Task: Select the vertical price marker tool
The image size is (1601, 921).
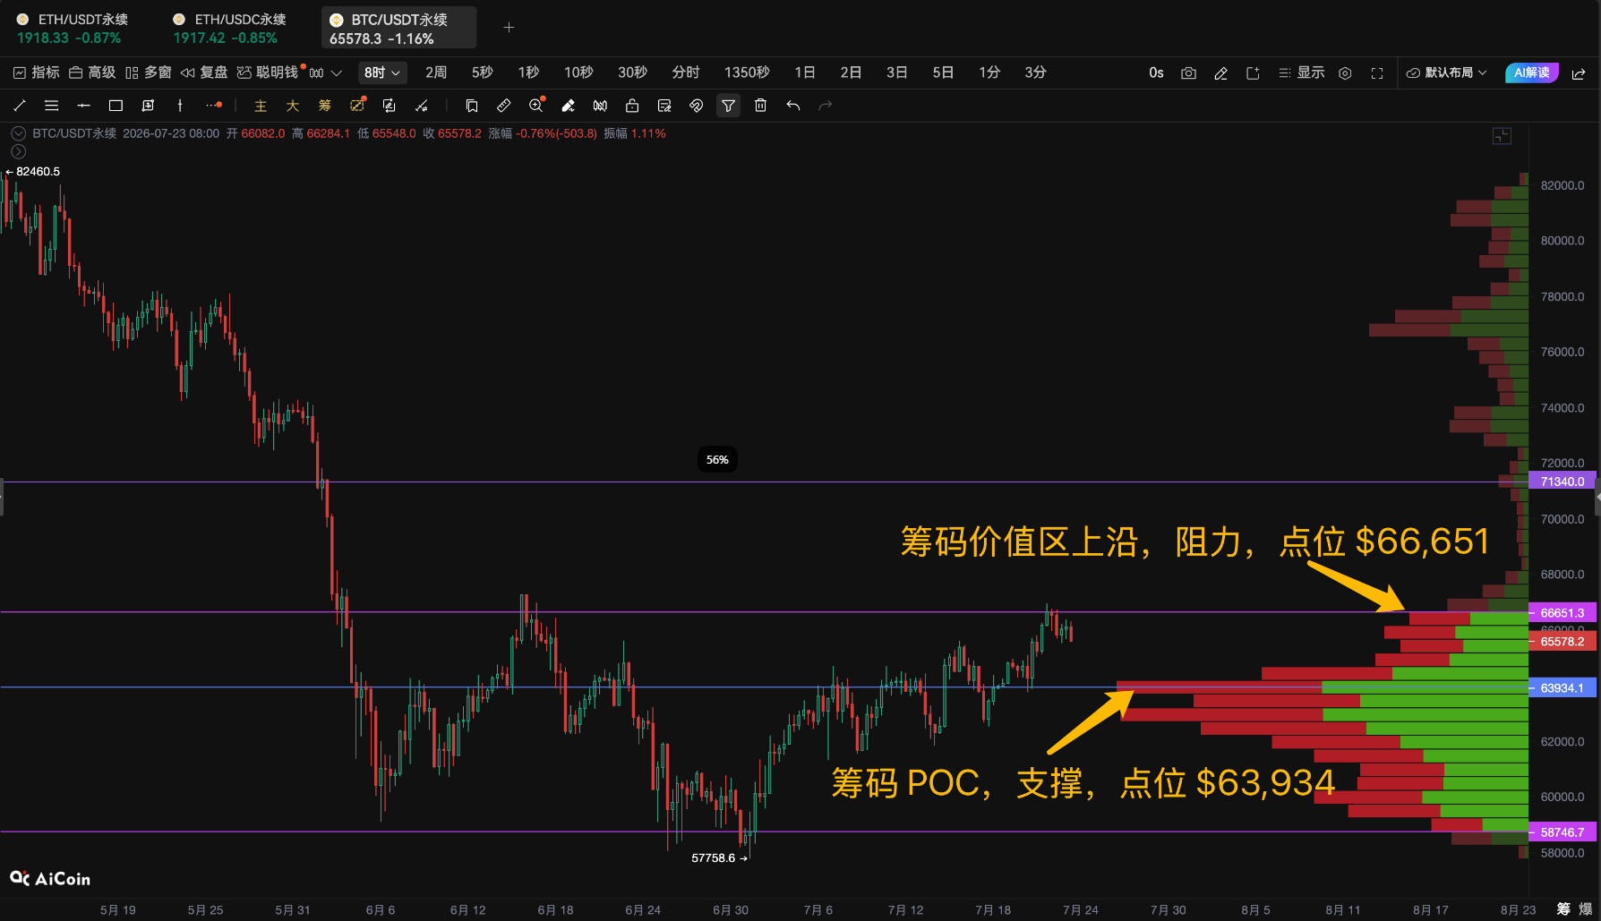Action: click(x=180, y=106)
